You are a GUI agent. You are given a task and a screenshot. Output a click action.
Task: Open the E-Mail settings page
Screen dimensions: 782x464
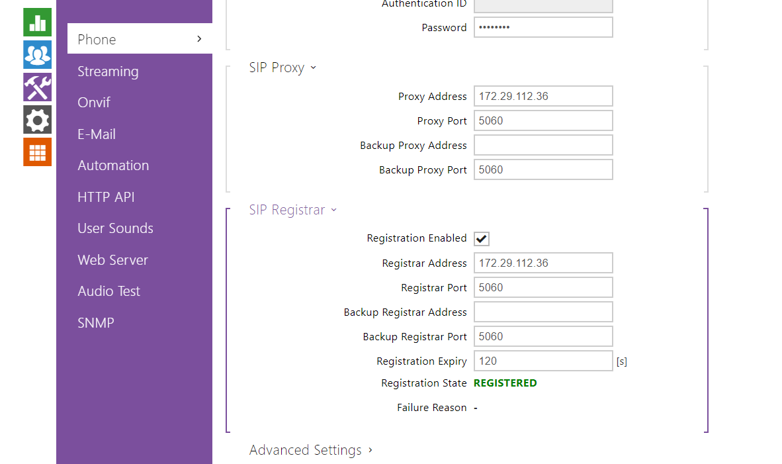(x=97, y=134)
